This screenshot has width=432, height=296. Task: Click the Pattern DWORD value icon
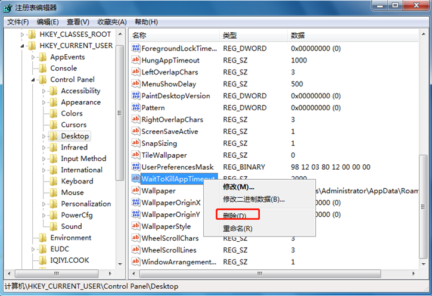click(135, 108)
